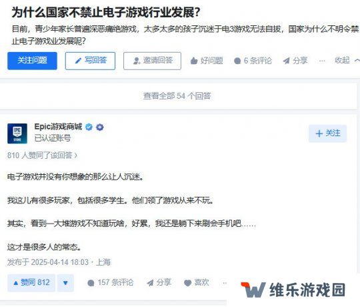Follow Epic游戏商城 with the 关注 button

coord(327,133)
